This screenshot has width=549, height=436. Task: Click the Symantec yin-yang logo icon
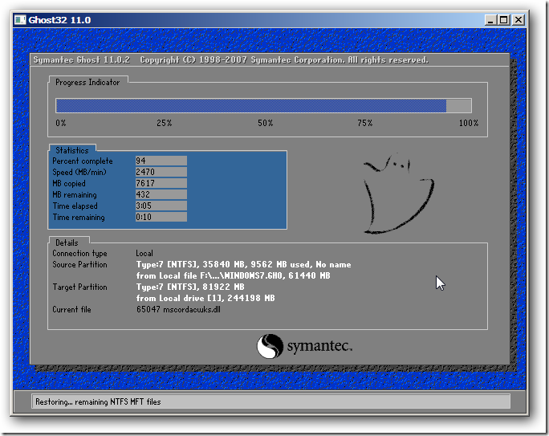click(x=270, y=346)
